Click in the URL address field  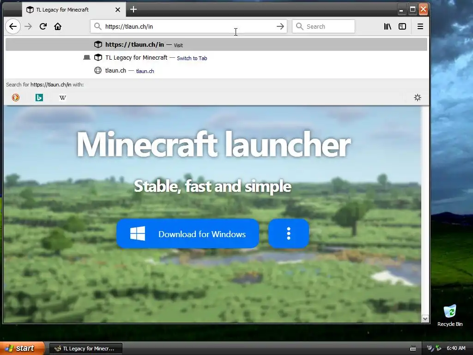pos(188,26)
